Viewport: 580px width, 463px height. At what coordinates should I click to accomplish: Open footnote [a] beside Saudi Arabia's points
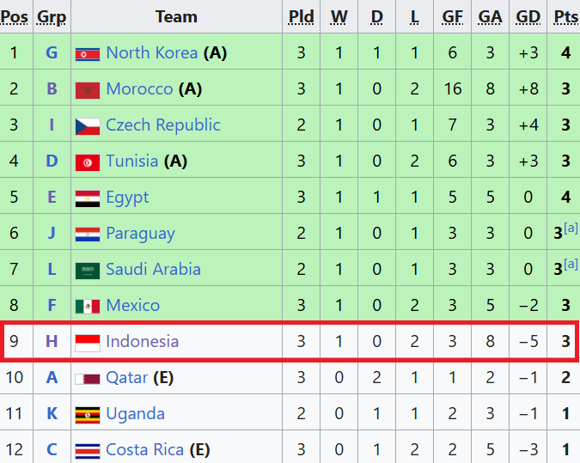pyautogui.click(x=571, y=264)
